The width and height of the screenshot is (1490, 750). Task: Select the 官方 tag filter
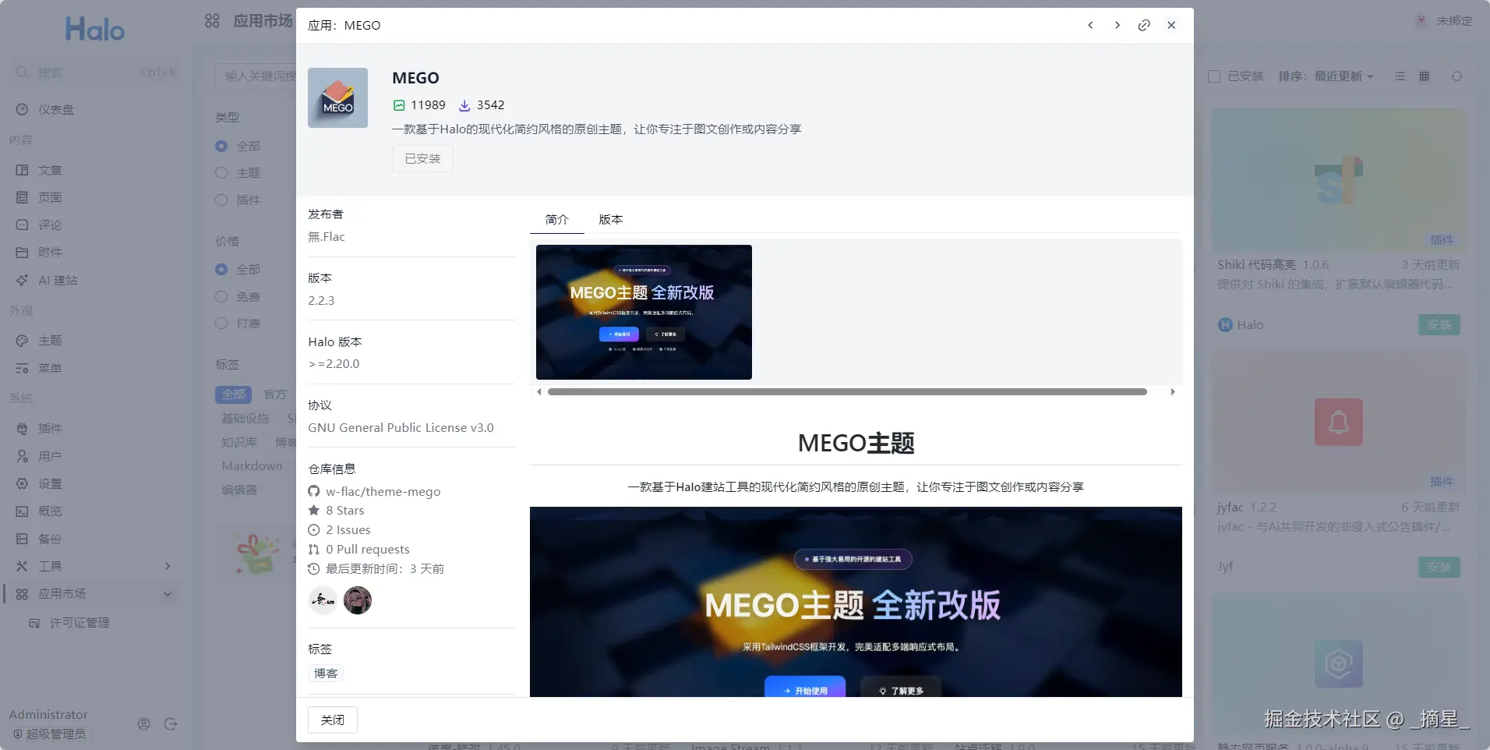click(x=275, y=394)
